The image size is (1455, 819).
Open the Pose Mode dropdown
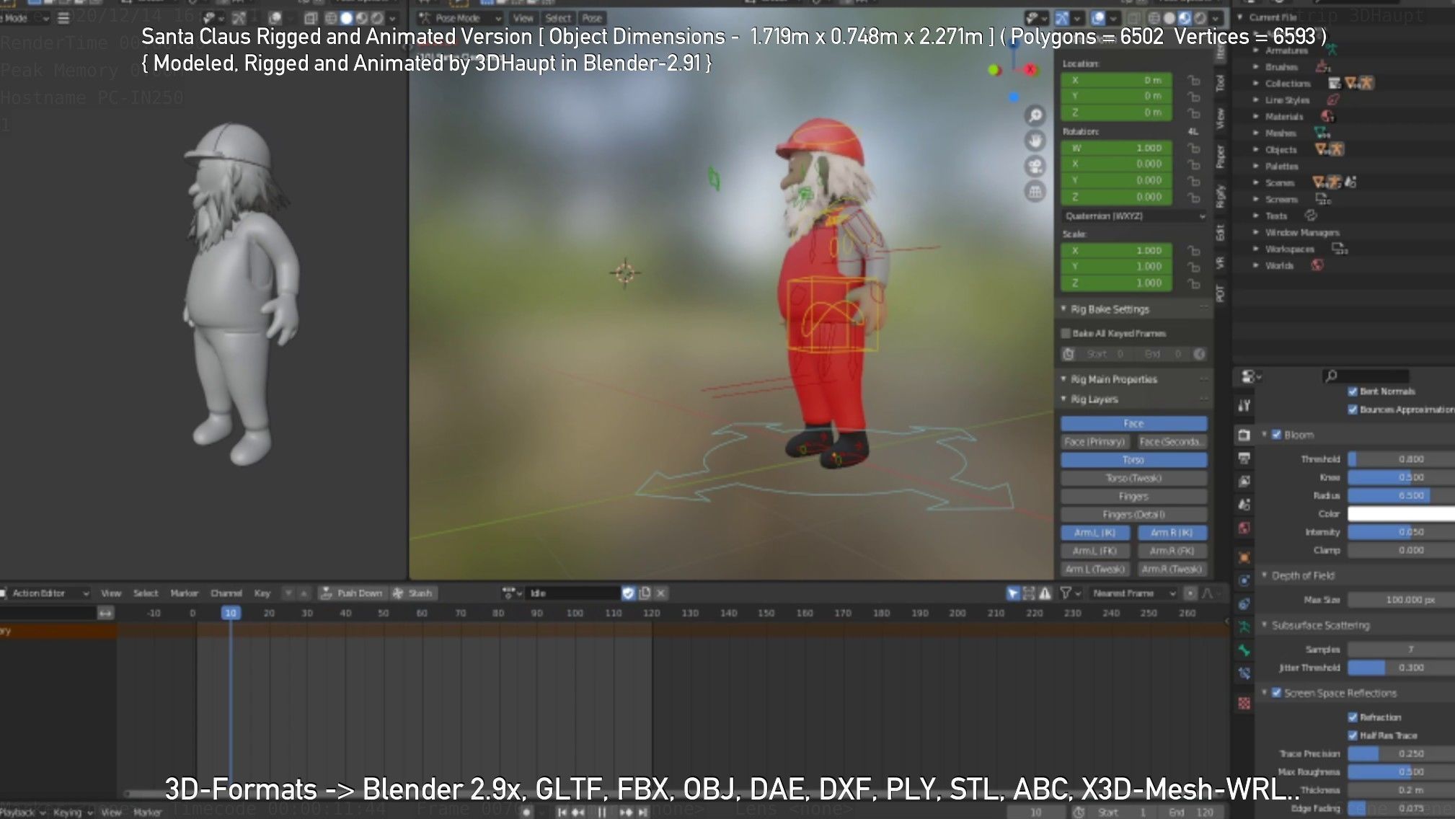[459, 17]
